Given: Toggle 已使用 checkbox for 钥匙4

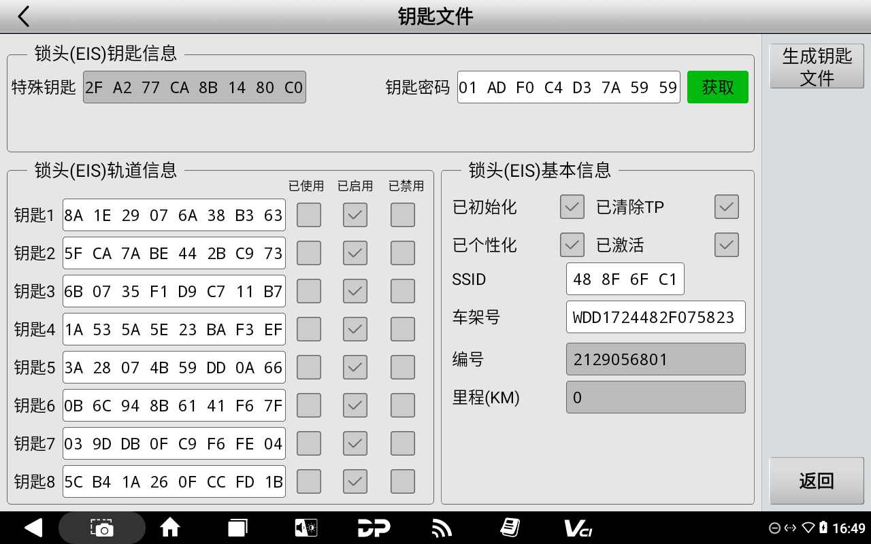Looking at the screenshot, I should pos(309,329).
